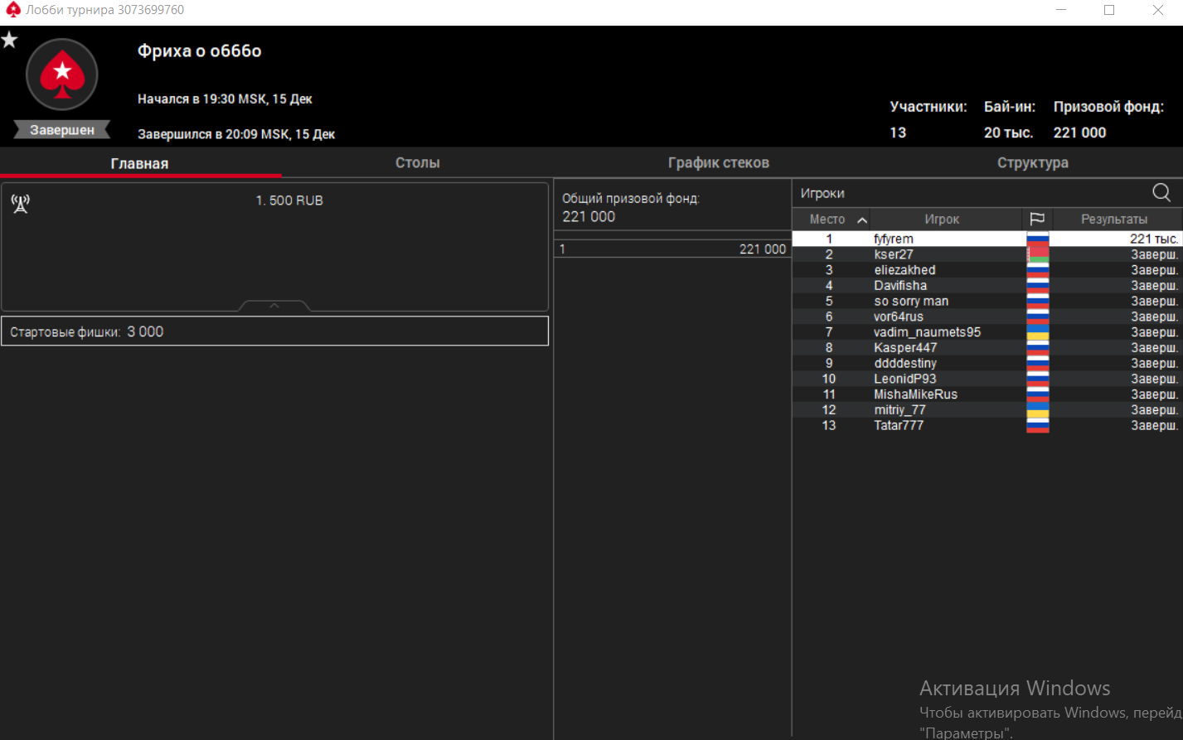Maximize the tournament lobby window

pyautogui.click(x=1108, y=11)
